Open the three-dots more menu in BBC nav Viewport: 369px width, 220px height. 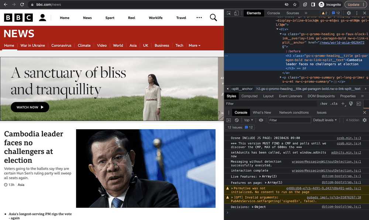[199, 18]
